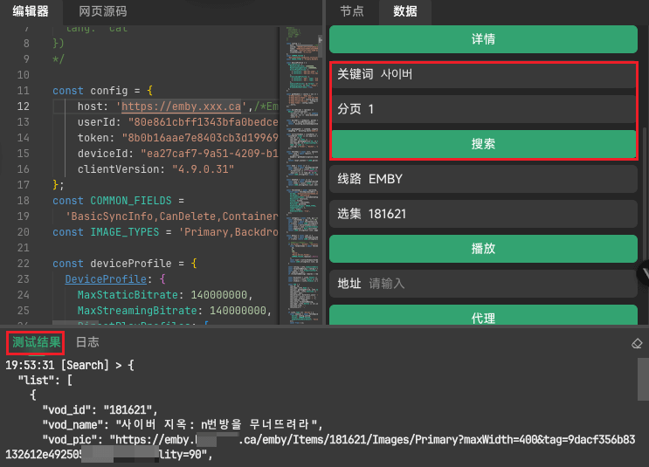This screenshot has height=467, width=649.
Task: Switch to the 数据 tab
Action: coord(405,11)
